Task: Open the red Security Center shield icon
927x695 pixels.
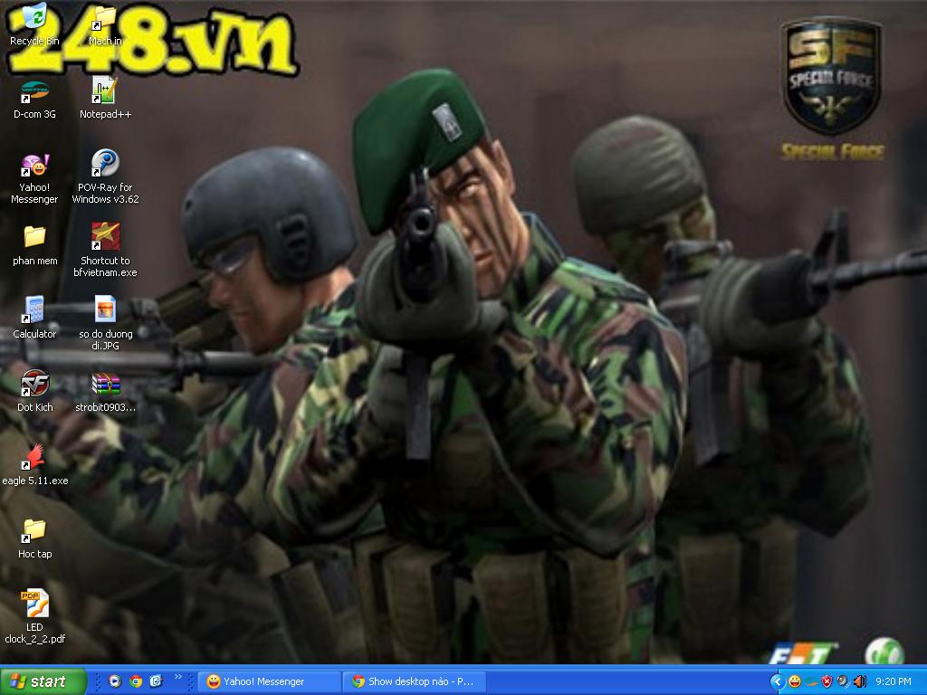Action: (x=827, y=682)
